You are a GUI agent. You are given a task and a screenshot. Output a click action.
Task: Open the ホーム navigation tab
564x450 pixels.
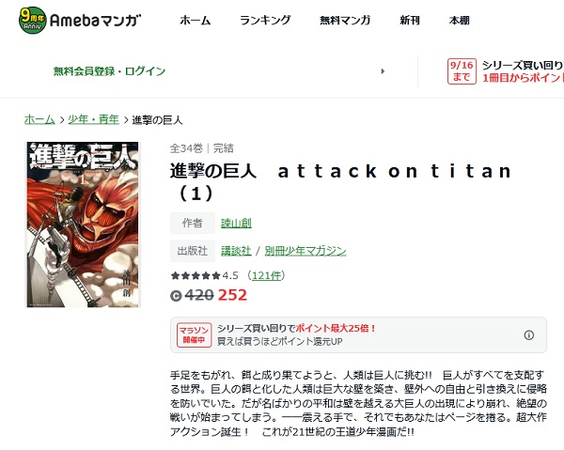coord(195,21)
